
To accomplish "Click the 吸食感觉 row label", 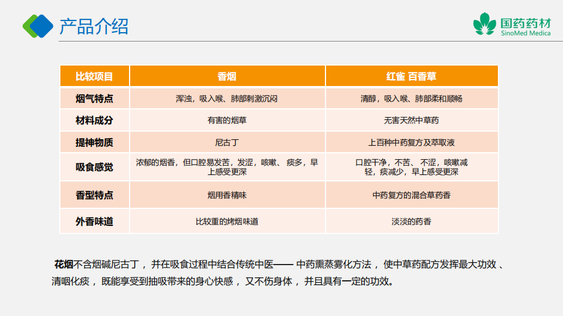I will 94,167.
